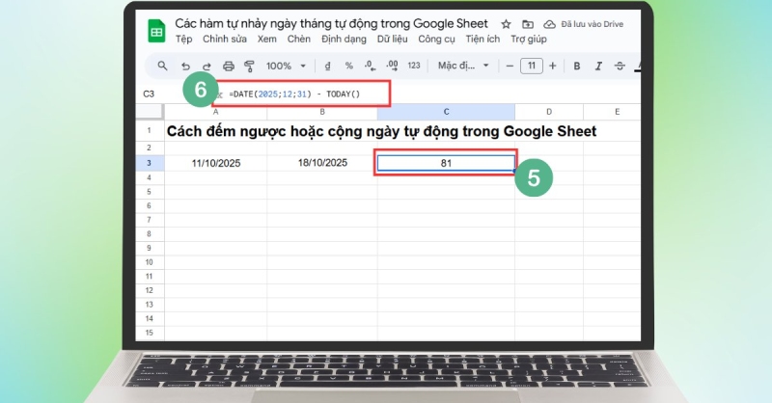Select column D header
Screen dimensions: 772x403
point(549,112)
